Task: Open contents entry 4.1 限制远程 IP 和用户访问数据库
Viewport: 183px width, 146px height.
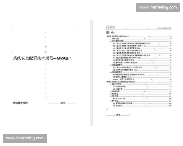Action: 142,75
